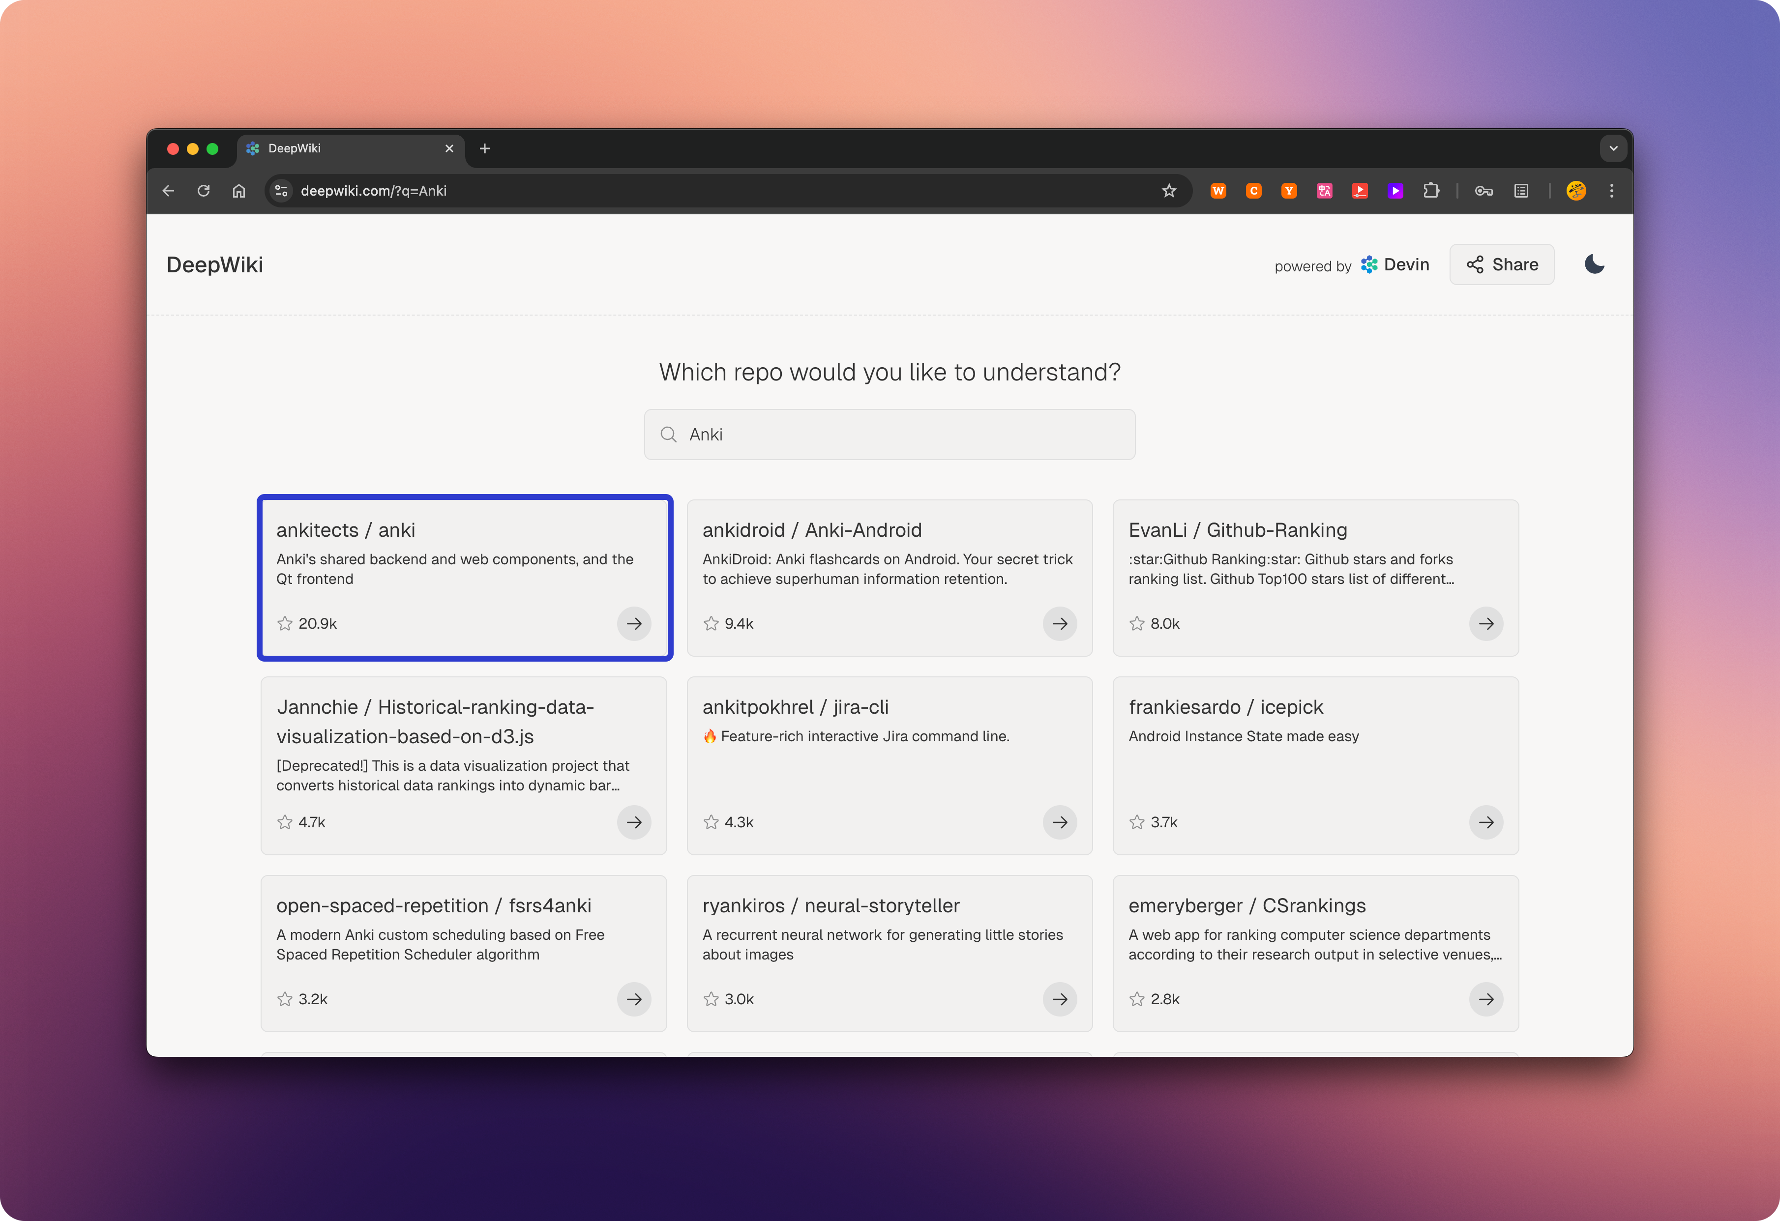Click 'Android Instance State made easy' description
This screenshot has width=1780, height=1221.
pos(1243,736)
